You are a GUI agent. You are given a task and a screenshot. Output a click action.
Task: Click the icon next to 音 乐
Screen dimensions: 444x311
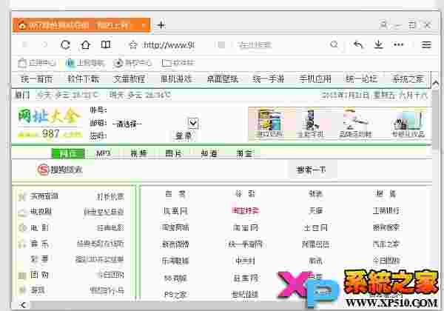tap(22, 244)
